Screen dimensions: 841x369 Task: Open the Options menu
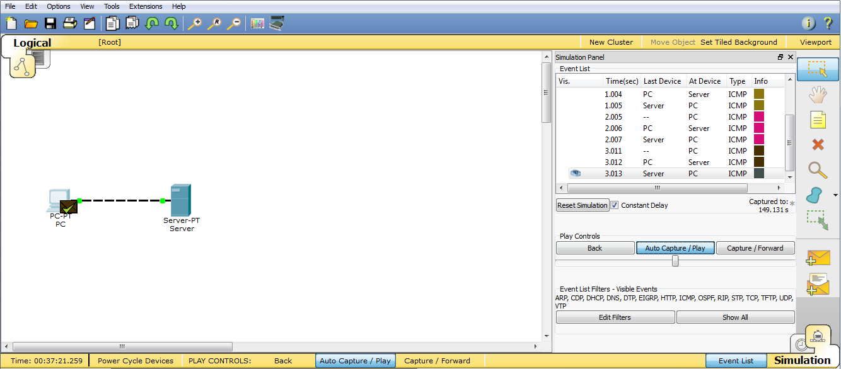point(59,6)
